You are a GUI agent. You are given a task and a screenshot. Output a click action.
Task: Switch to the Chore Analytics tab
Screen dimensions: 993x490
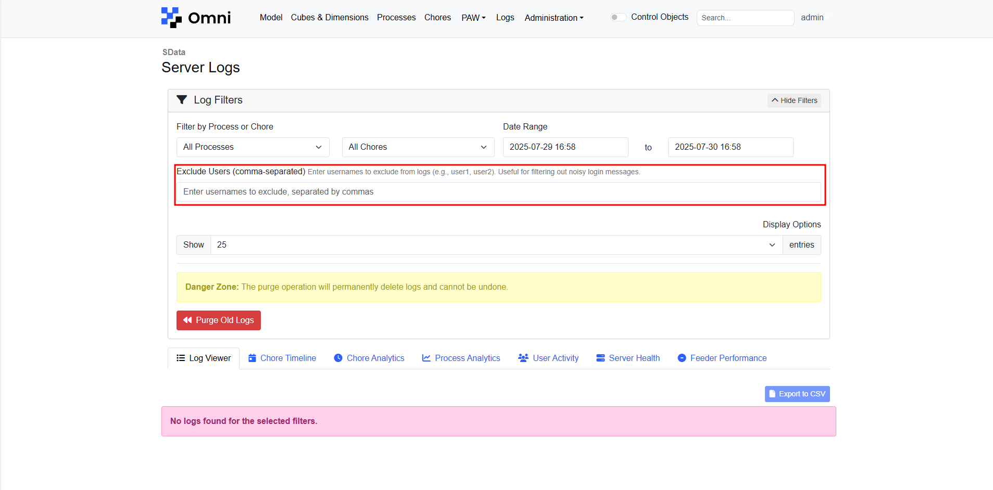[x=369, y=358]
